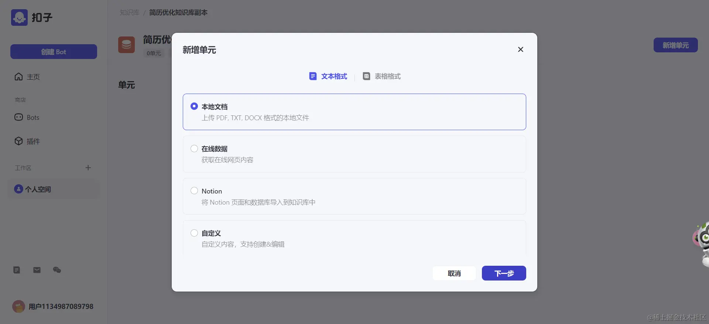Select the 在线数据 radio option
709x324 pixels.
(194, 149)
